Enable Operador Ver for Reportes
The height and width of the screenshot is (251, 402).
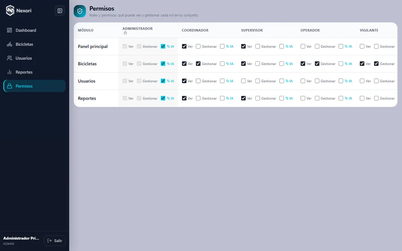(x=303, y=98)
